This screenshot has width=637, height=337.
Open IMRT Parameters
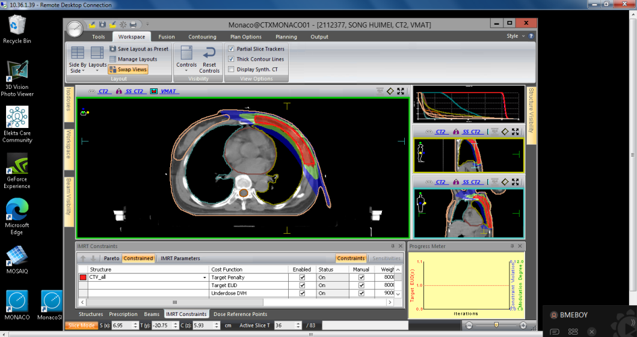[x=180, y=258]
